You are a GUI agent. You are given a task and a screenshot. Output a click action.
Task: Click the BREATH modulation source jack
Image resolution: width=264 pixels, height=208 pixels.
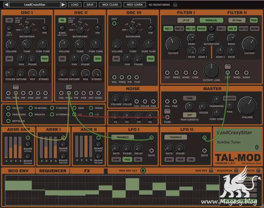point(31,115)
